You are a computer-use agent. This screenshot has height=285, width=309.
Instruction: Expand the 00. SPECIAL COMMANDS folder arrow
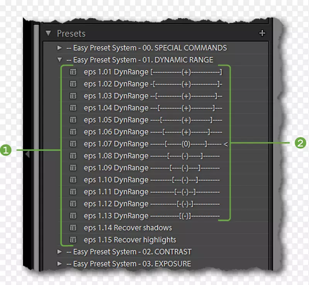(x=59, y=48)
